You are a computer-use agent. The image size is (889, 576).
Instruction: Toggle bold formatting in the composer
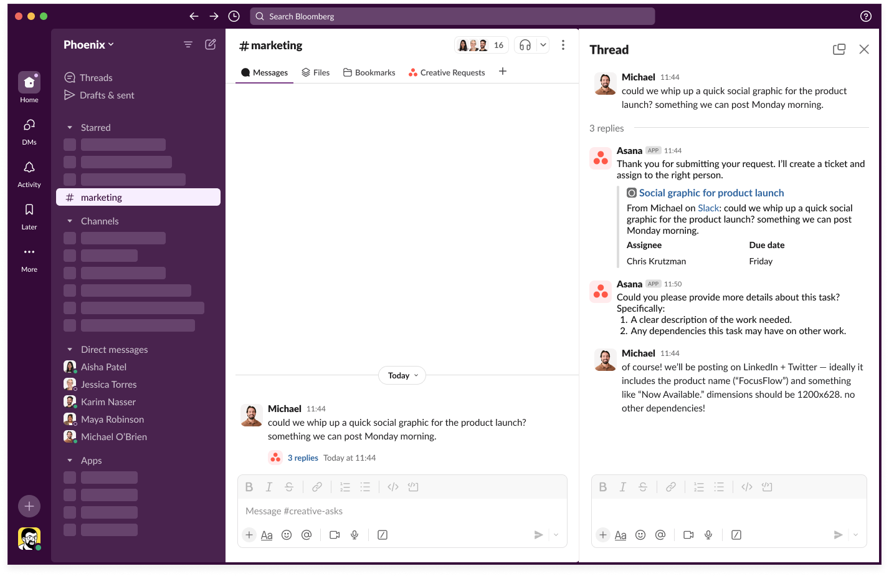tap(249, 486)
